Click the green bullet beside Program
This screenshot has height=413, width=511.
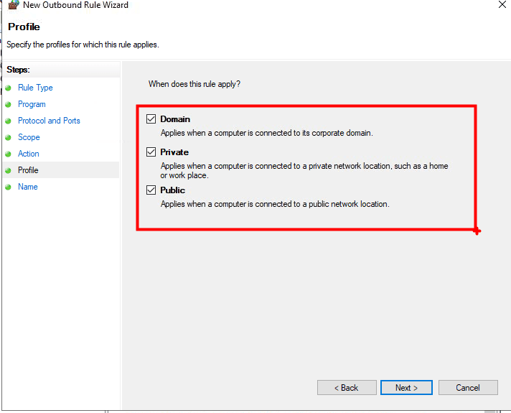click(x=9, y=105)
